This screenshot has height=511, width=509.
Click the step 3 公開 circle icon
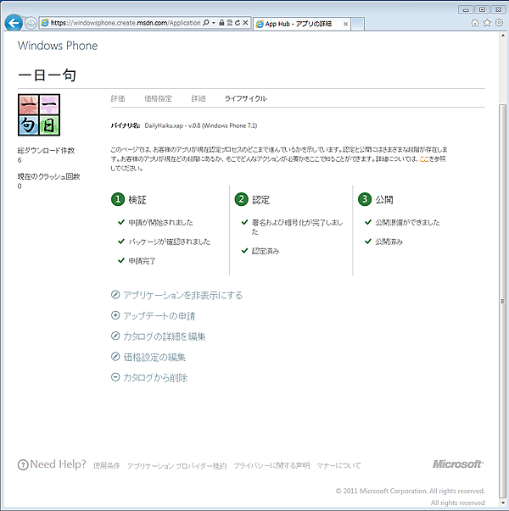pos(365,199)
